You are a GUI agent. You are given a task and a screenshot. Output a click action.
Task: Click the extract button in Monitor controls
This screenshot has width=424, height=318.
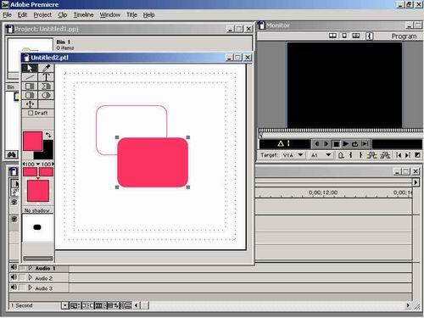[385, 155]
